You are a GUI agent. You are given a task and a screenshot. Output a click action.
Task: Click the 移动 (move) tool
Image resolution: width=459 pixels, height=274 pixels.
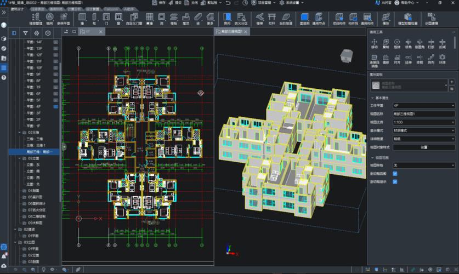[375, 44]
